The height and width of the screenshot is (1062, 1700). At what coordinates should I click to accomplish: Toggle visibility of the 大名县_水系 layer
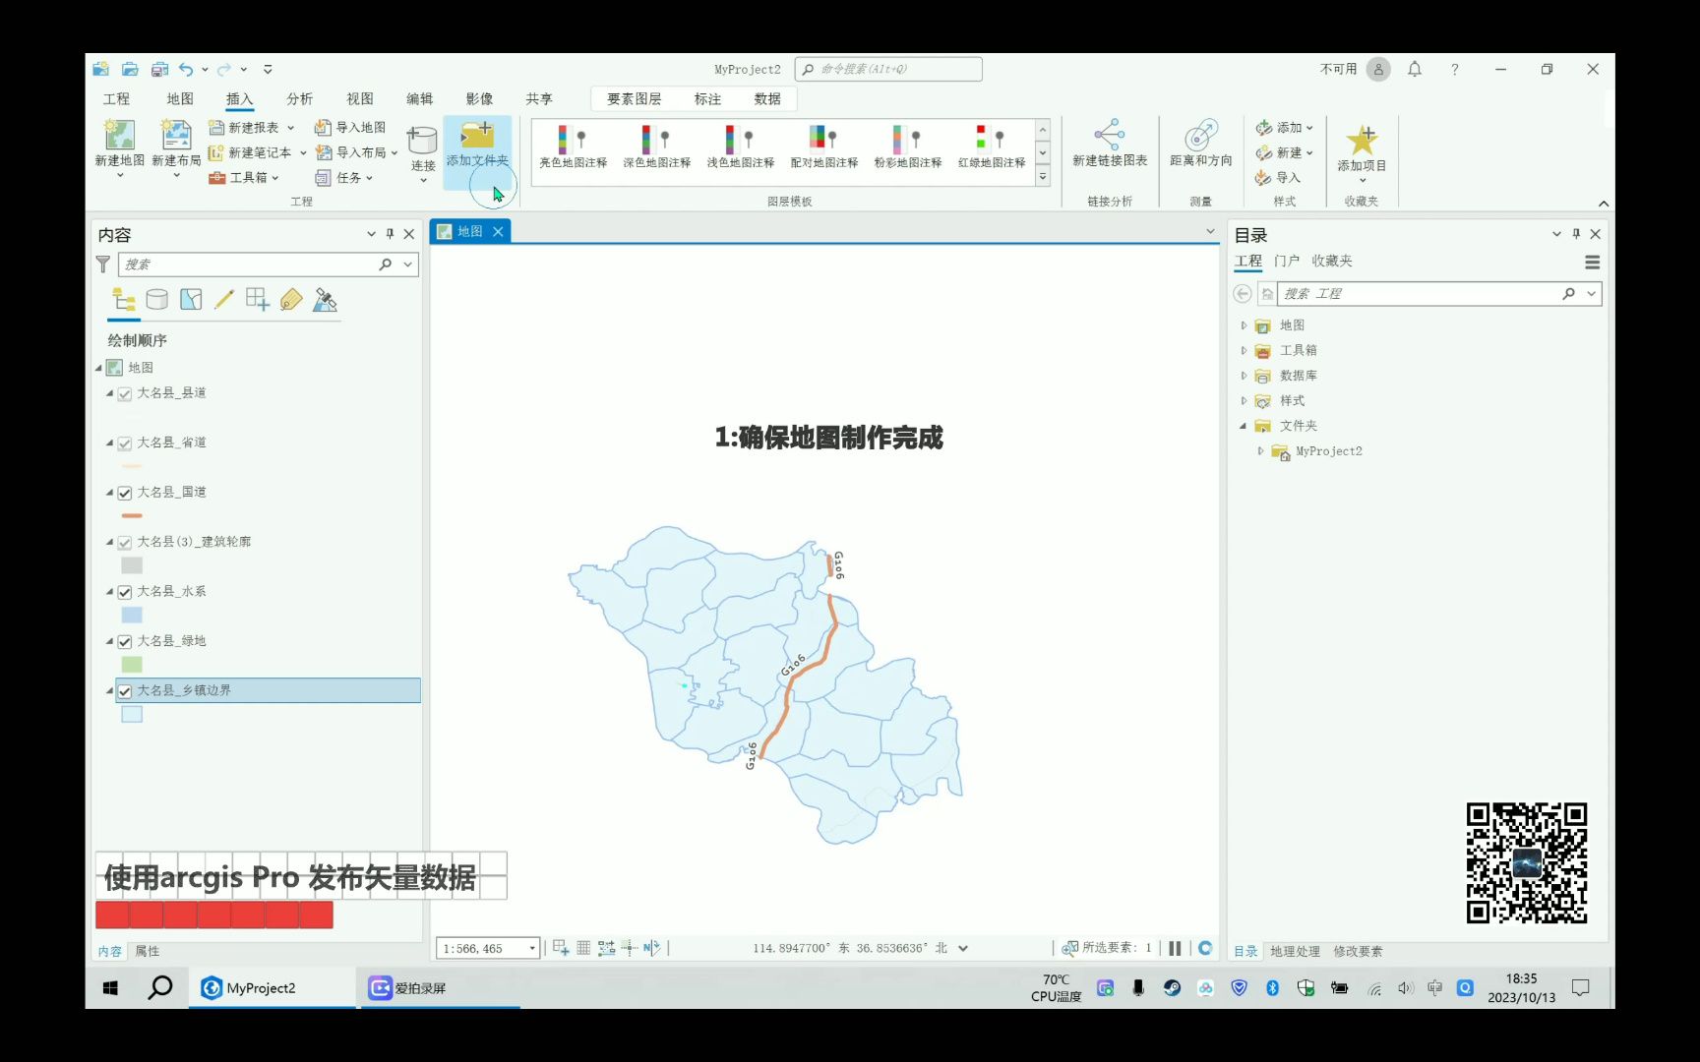124,591
